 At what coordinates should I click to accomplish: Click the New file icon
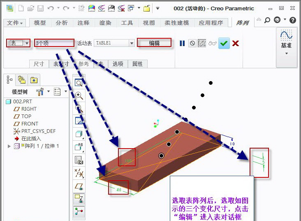[21, 8]
